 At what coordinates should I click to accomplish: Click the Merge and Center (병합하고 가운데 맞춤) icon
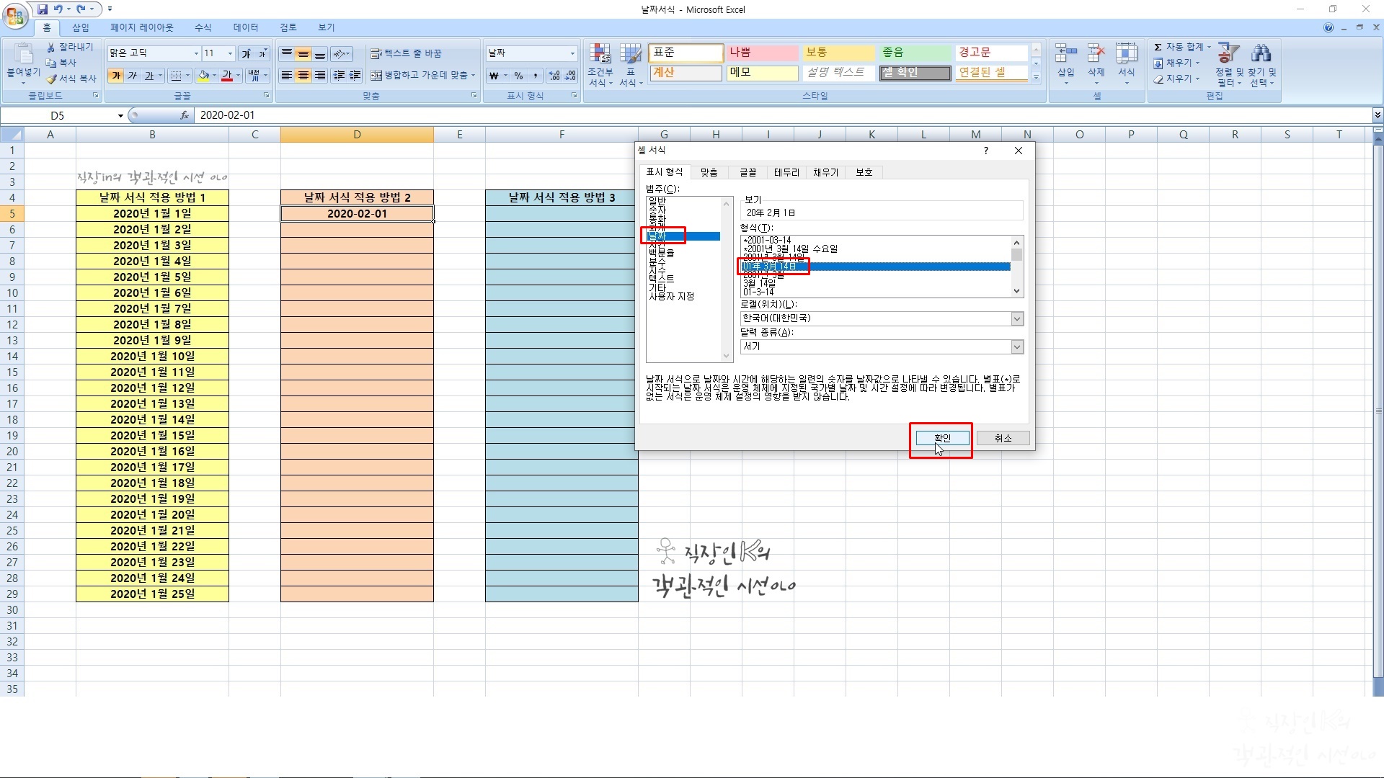pos(376,75)
